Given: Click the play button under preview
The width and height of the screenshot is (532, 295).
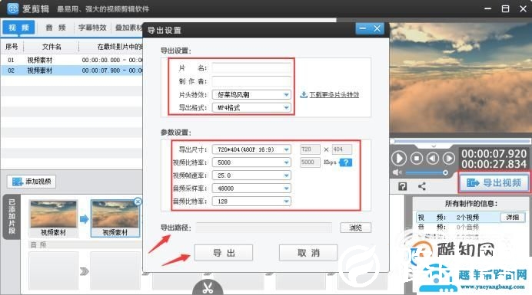Looking at the screenshot, I should pos(399,159).
